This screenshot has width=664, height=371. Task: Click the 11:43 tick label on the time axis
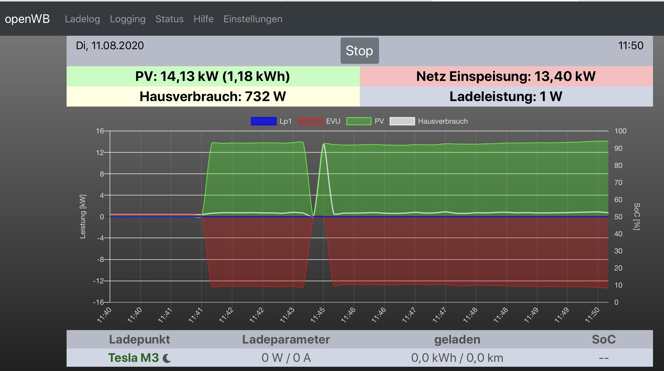287,315
